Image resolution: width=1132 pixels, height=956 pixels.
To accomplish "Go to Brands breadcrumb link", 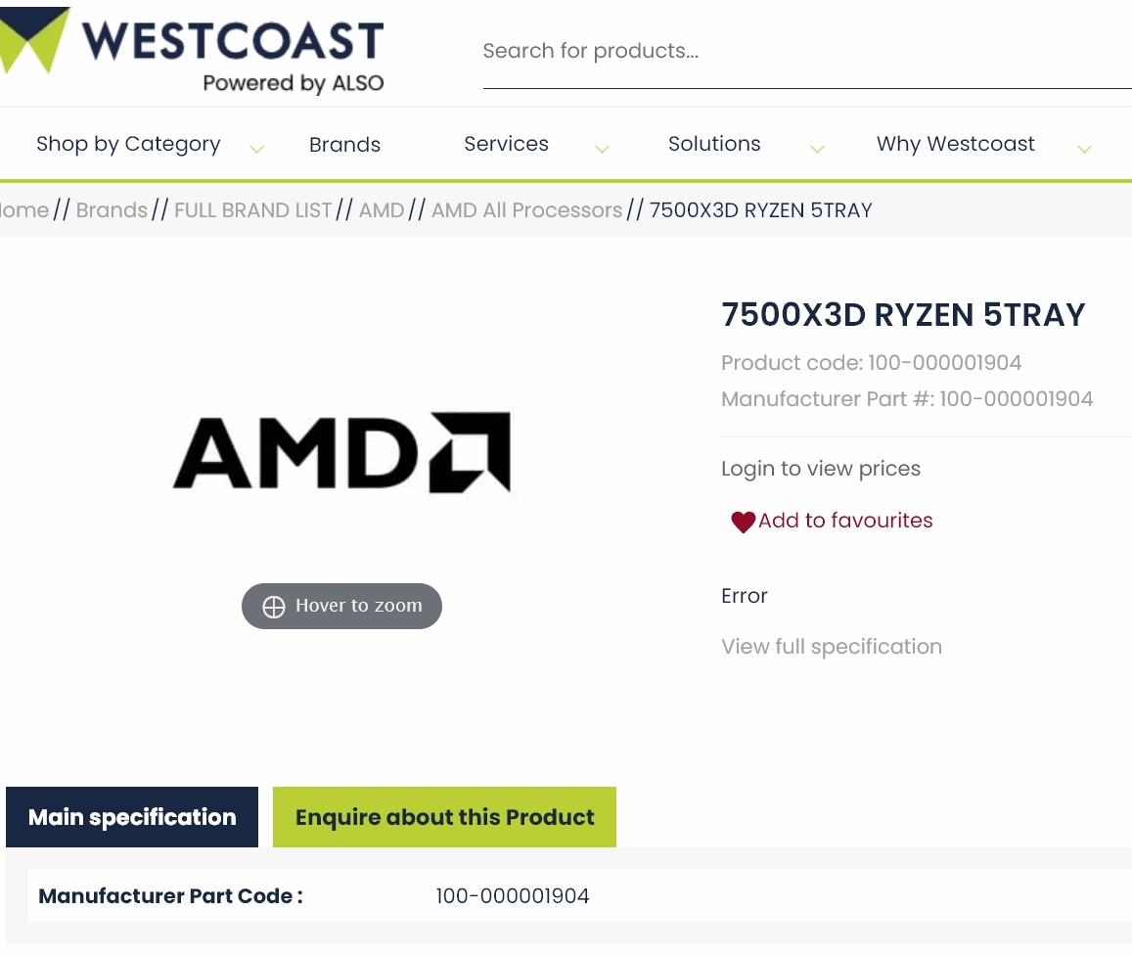I will pyautogui.click(x=112, y=210).
